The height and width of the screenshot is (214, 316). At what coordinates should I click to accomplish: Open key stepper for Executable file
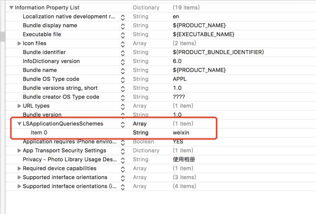tap(123, 35)
